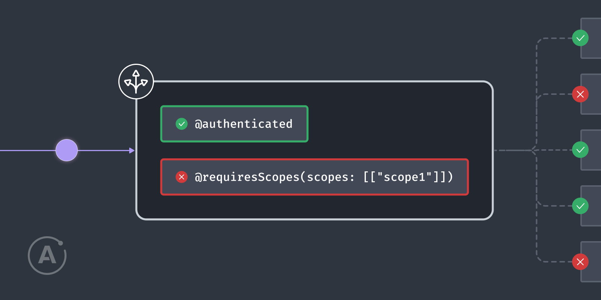Click the green check beside @authenticated

pos(181,124)
